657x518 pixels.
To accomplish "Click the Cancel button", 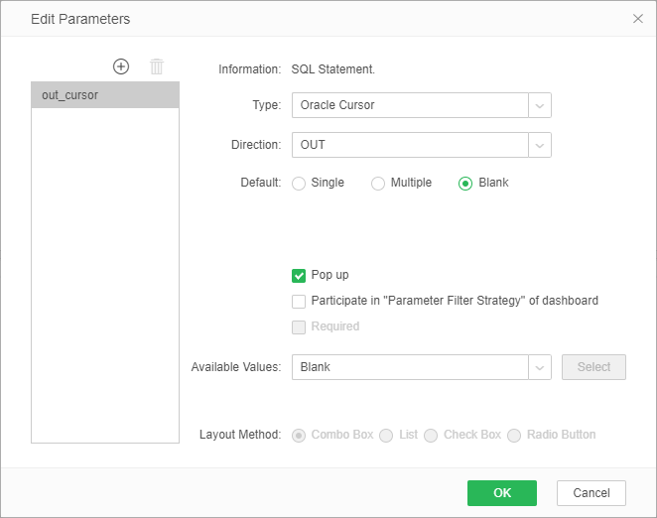I will click(x=591, y=493).
